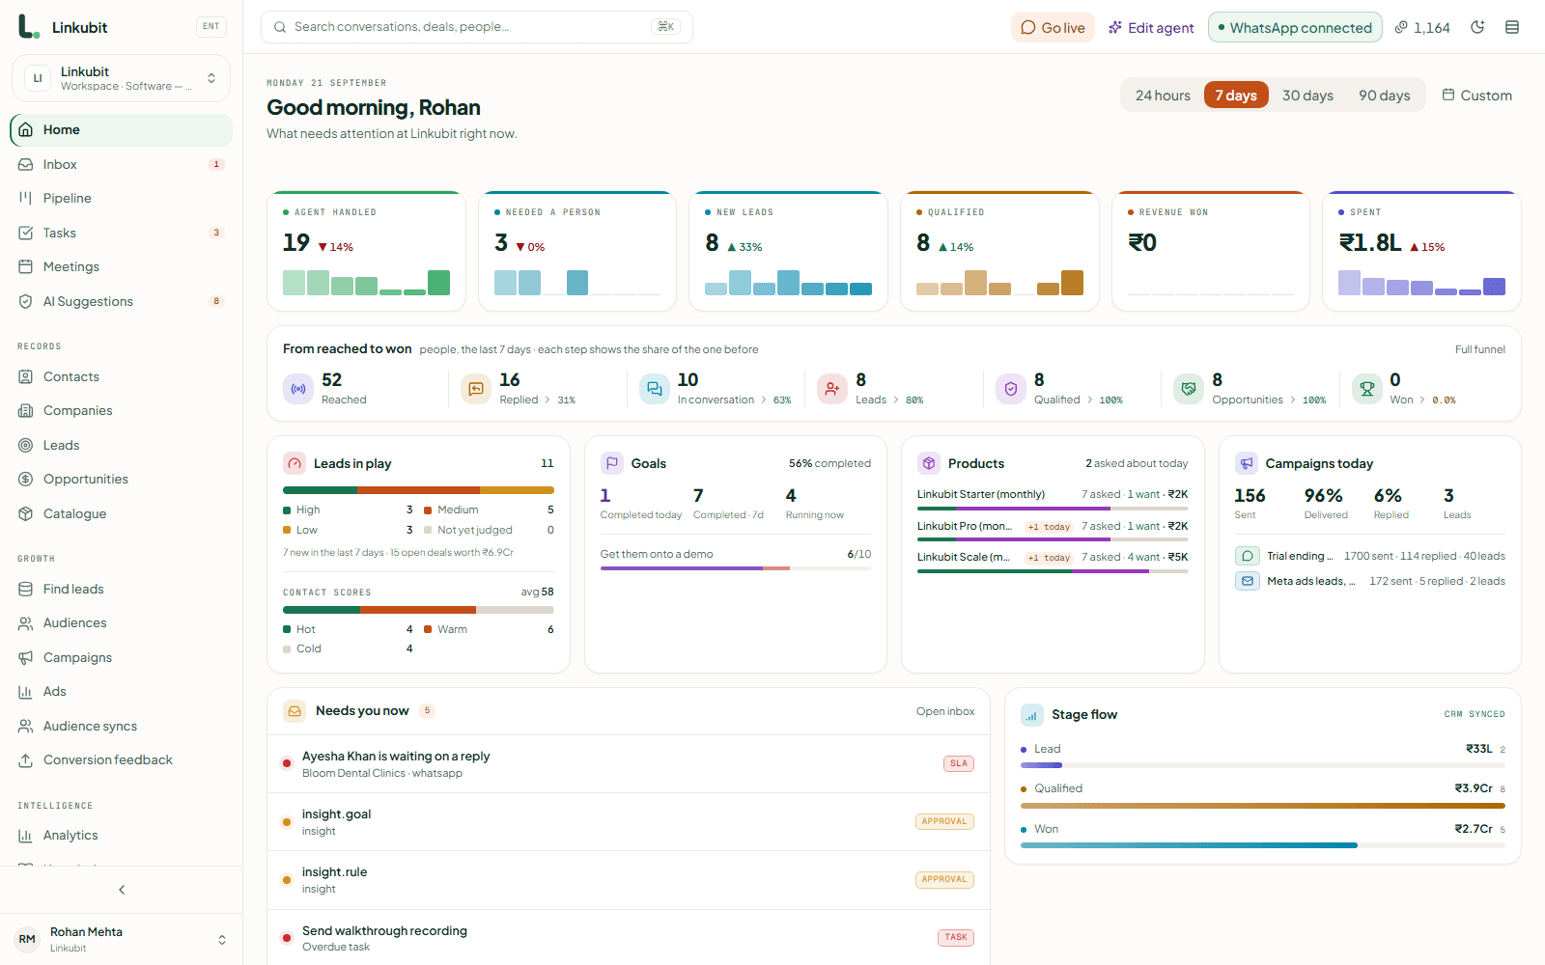This screenshot has width=1545, height=965.
Task: Expand the Rohan Mehta account menu
Action: [121, 939]
